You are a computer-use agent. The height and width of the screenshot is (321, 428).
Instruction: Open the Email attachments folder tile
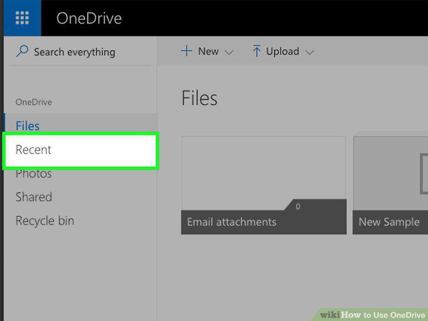[264, 185]
